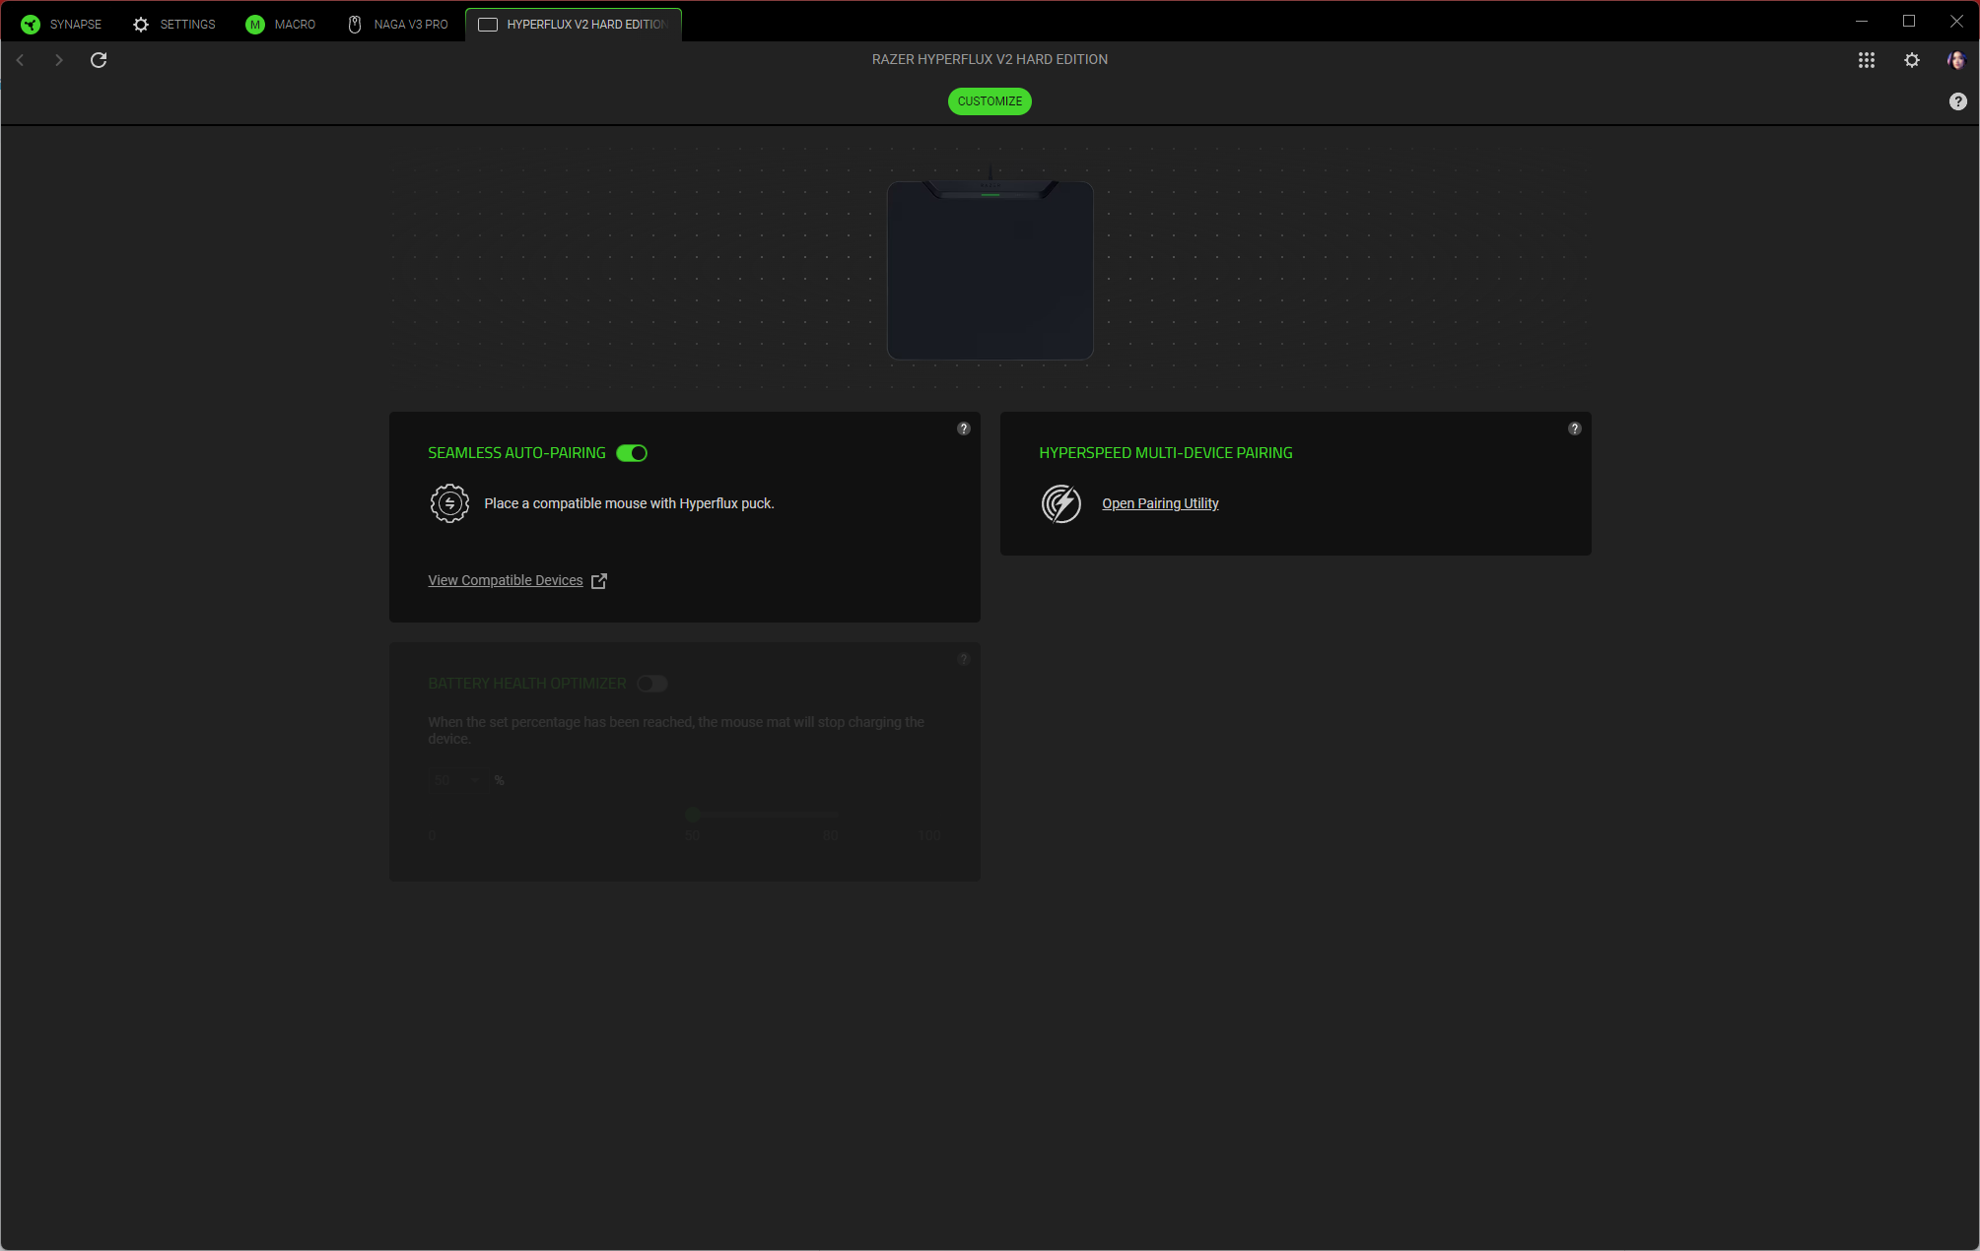This screenshot has width=1980, height=1251.
Task: Go forward with the right arrow
Action: pyautogui.click(x=59, y=60)
